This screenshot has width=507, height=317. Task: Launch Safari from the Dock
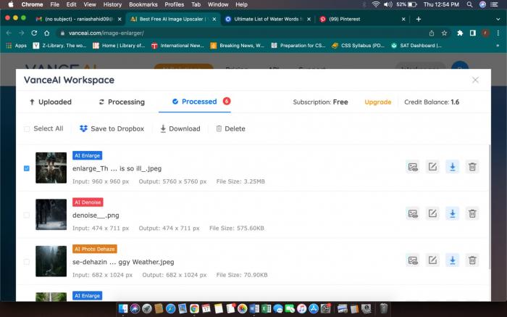pos(170,308)
